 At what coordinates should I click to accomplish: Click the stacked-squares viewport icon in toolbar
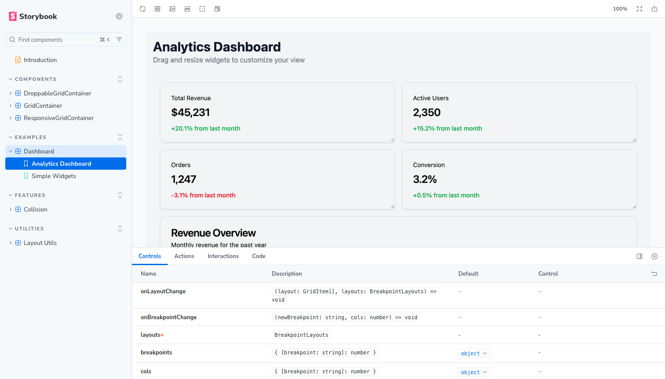click(217, 9)
